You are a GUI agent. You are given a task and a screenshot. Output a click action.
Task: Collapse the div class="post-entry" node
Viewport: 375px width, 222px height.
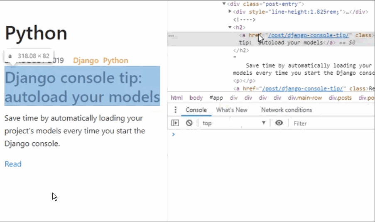tap(224, 4)
